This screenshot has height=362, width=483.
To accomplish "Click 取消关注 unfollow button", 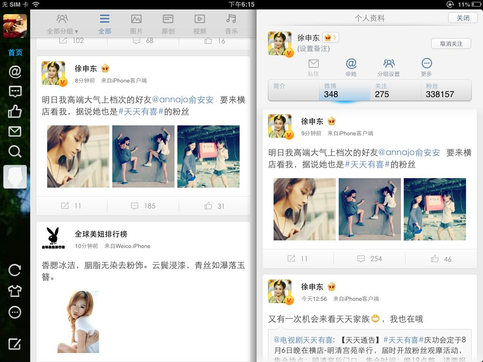I will 451,44.
